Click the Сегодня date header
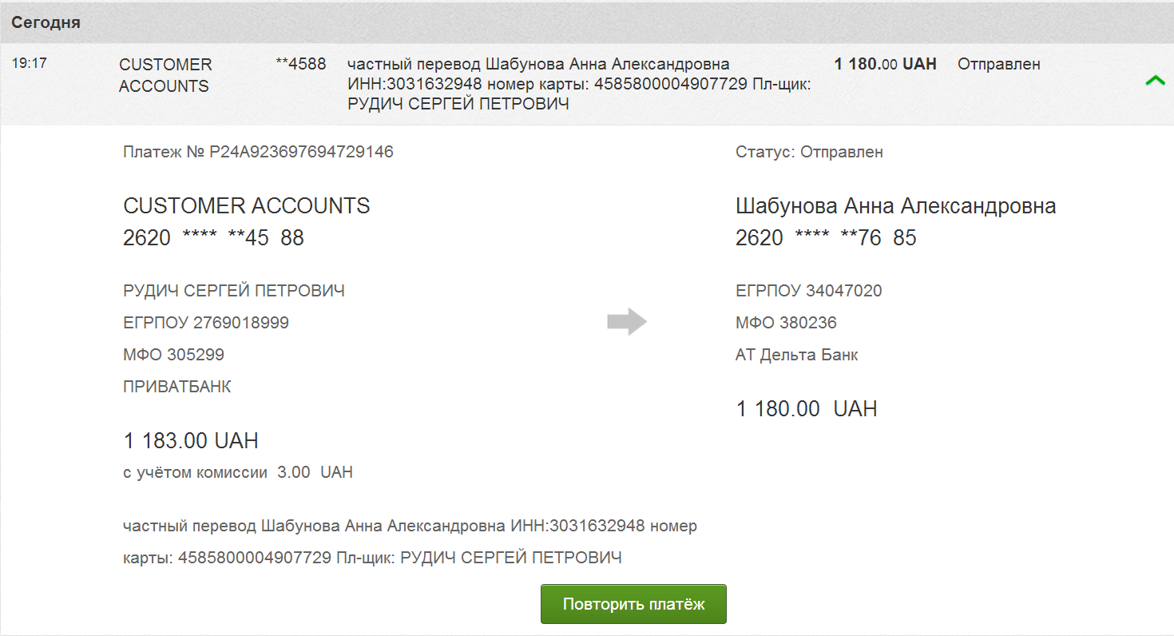Image resolution: width=1174 pixels, height=636 pixels. [x=46, y=22]
